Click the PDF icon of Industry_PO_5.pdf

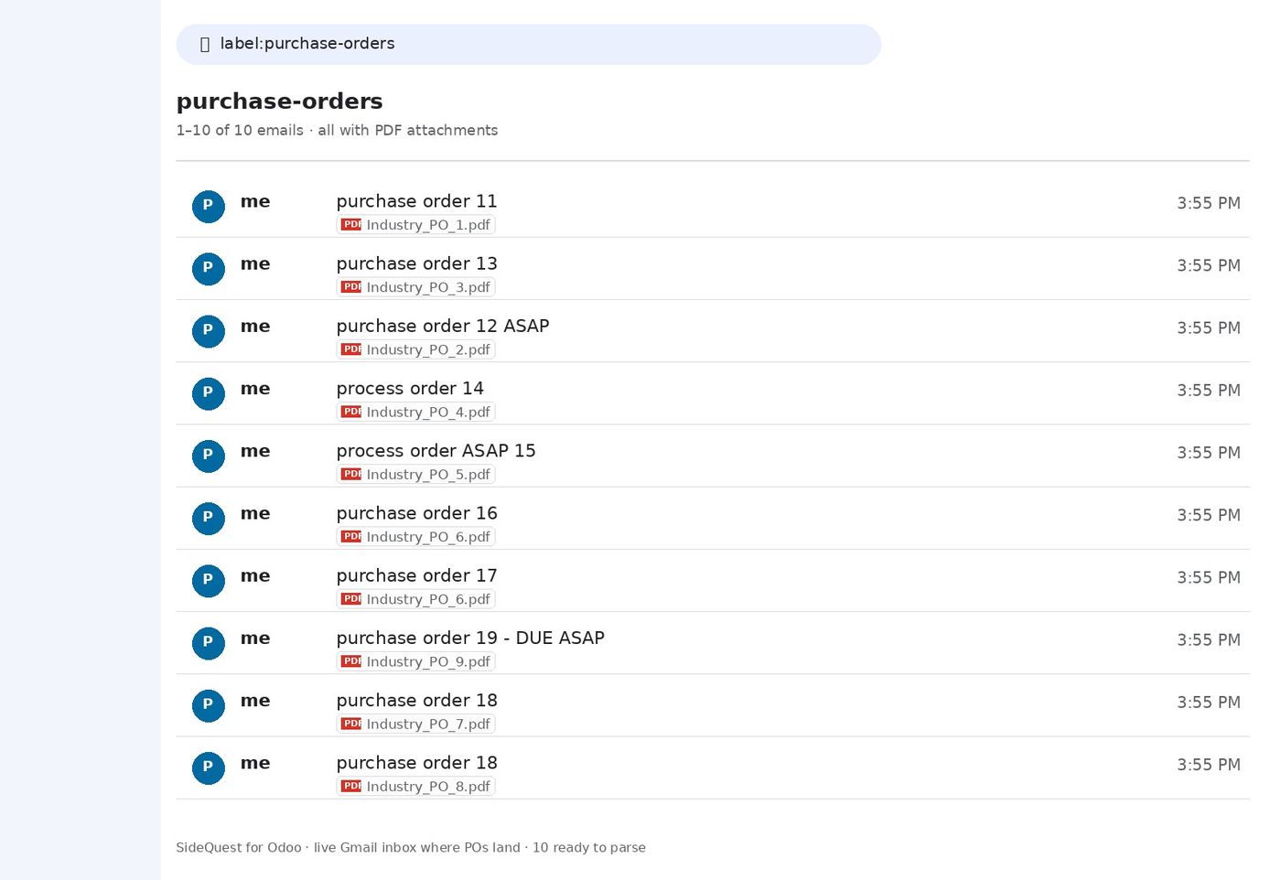click(x=351, y=473)
